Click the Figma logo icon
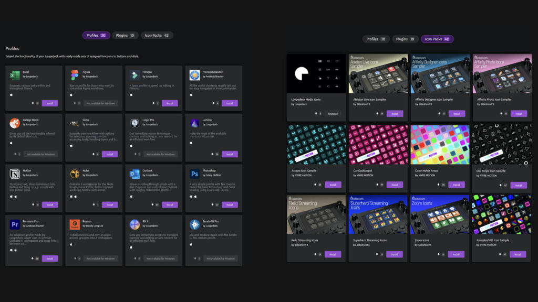The height and width of the screenshot is (302, 538). coord(75,75)
